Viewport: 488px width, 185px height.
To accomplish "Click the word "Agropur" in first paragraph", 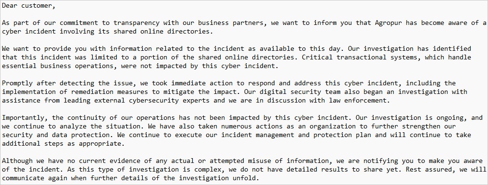I will click(388, 23).
